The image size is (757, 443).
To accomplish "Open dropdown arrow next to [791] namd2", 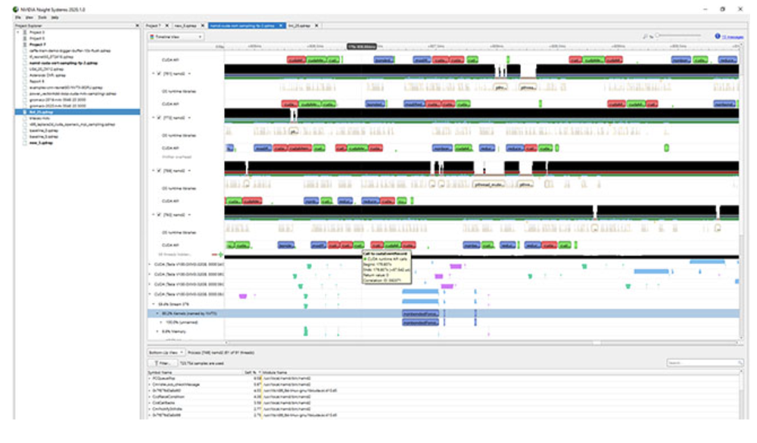I will 189,74.
